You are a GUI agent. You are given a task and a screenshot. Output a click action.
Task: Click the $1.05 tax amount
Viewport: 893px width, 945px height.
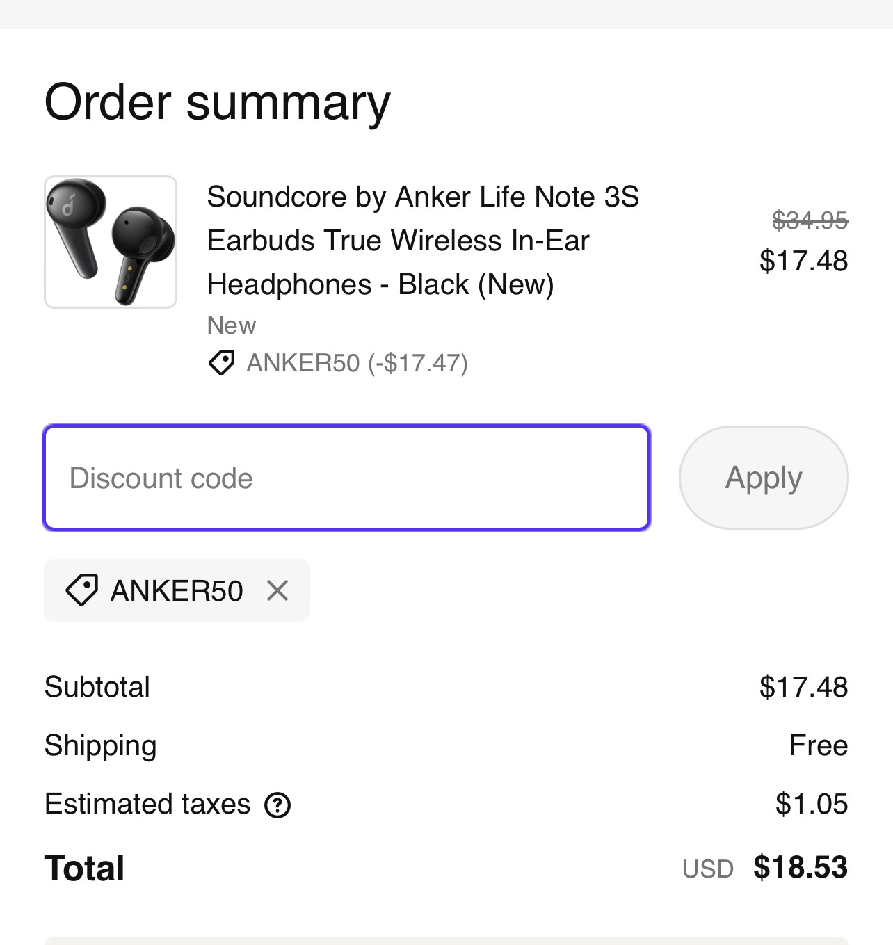tap(812, 804)
